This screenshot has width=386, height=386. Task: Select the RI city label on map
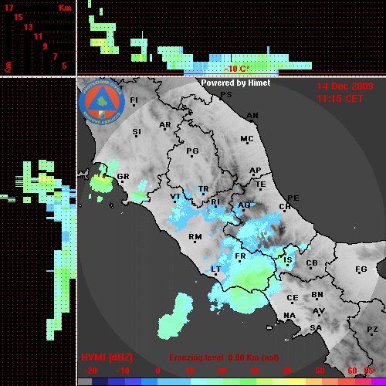coord(215,202)
